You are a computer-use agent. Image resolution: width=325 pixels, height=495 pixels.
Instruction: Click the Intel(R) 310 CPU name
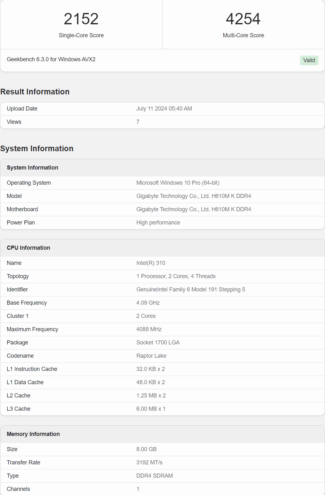coord(151,263)
